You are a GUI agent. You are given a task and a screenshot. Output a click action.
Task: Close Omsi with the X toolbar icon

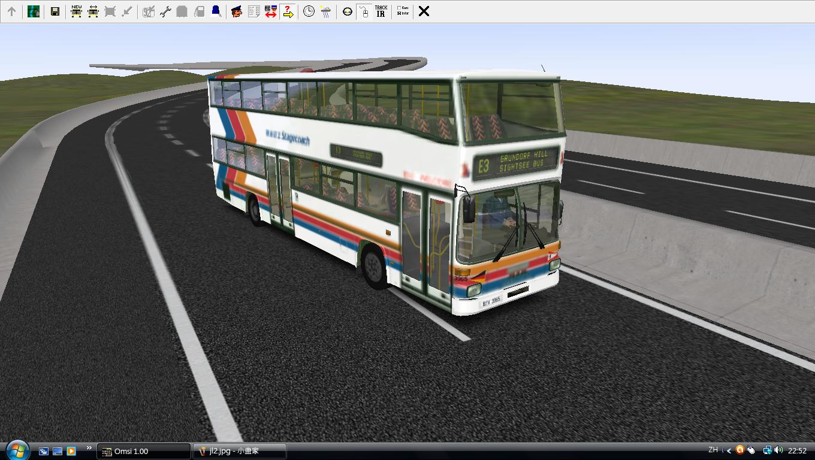click(x=424, y=11)
